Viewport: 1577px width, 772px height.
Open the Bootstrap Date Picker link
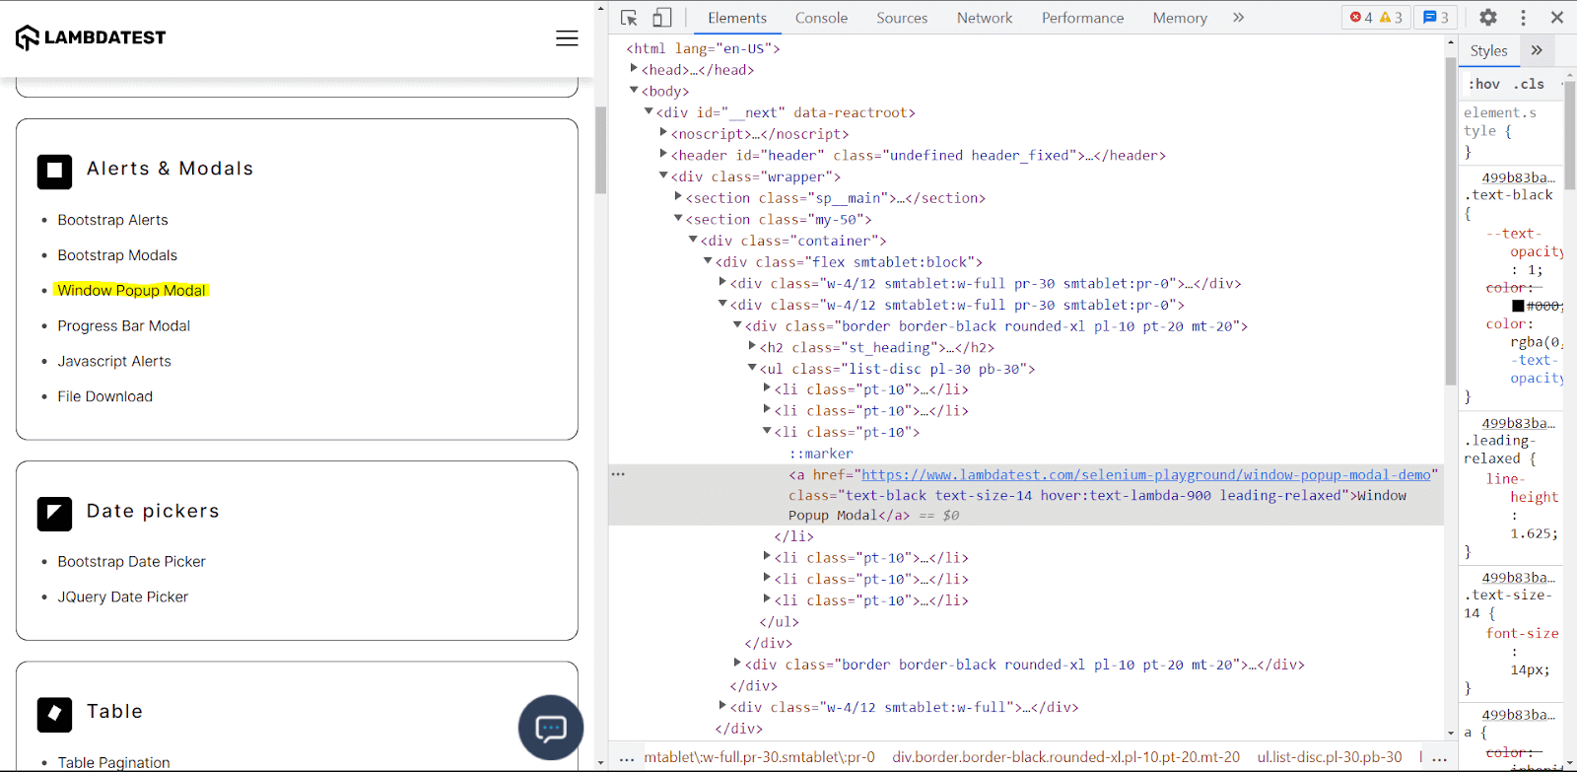pos(131,561)
